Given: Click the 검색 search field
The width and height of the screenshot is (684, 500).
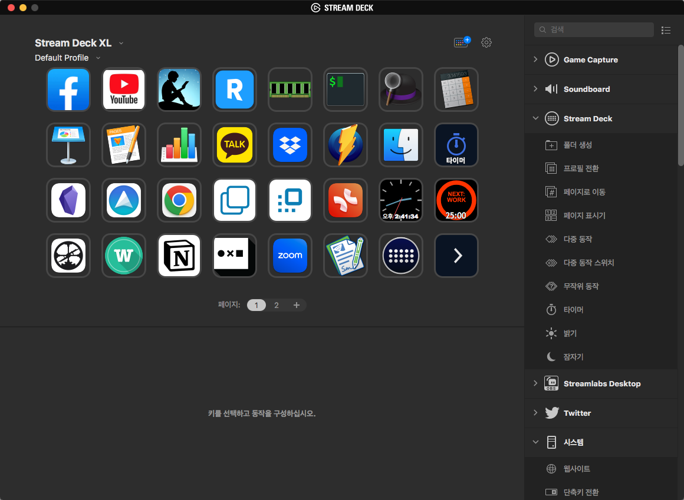Looking at the screenshot, I should pos(594,29).
